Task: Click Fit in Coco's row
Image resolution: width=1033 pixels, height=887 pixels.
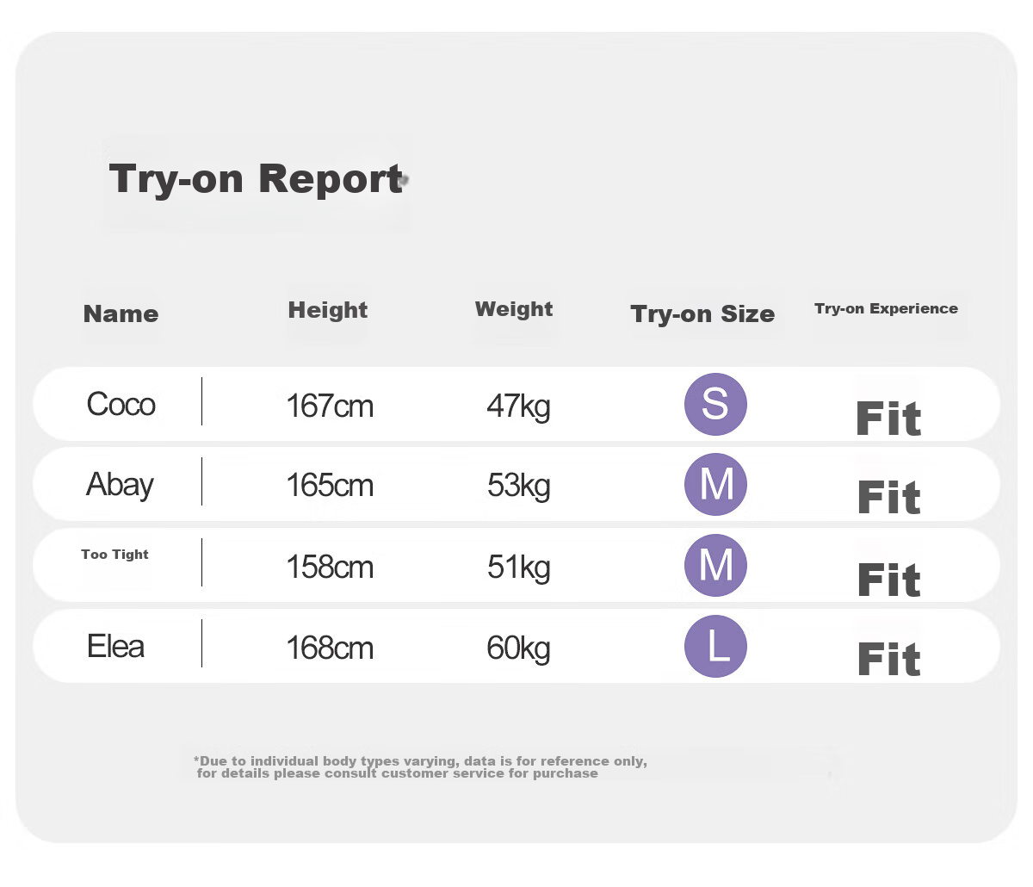Action: (x=888, y=419)
